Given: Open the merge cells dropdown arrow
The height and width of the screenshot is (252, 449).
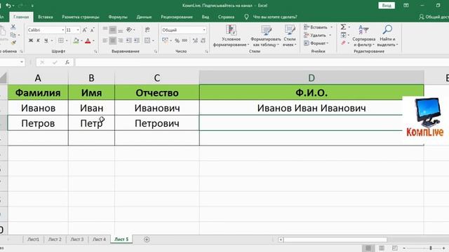Looking at the screenshot, I should click(153, 41).
